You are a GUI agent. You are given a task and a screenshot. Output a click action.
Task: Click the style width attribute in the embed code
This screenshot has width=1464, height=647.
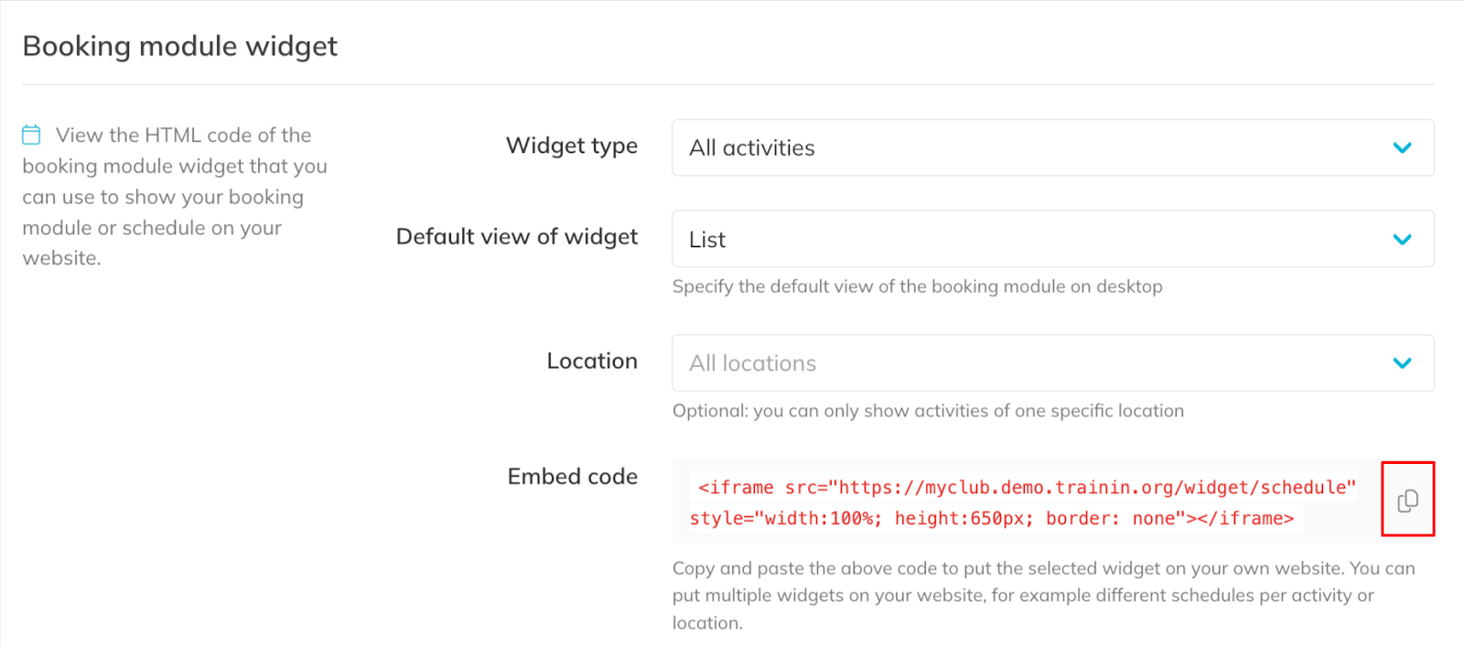click(x=787, y=519)
